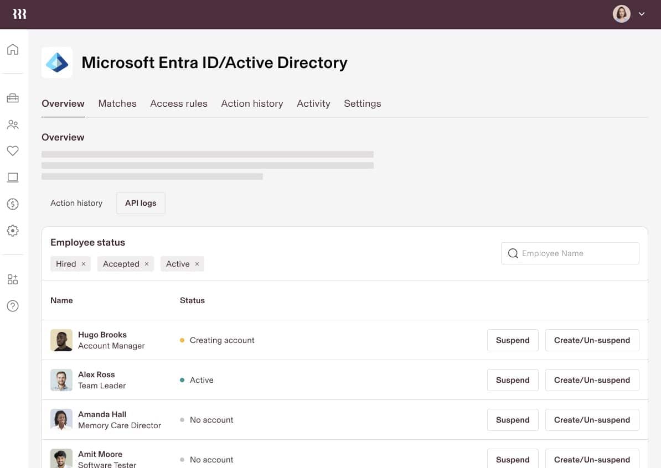Screen dimensions: 661x468
Task: Expand the profile dropdown chevron
Action: [x=642, y=14]
